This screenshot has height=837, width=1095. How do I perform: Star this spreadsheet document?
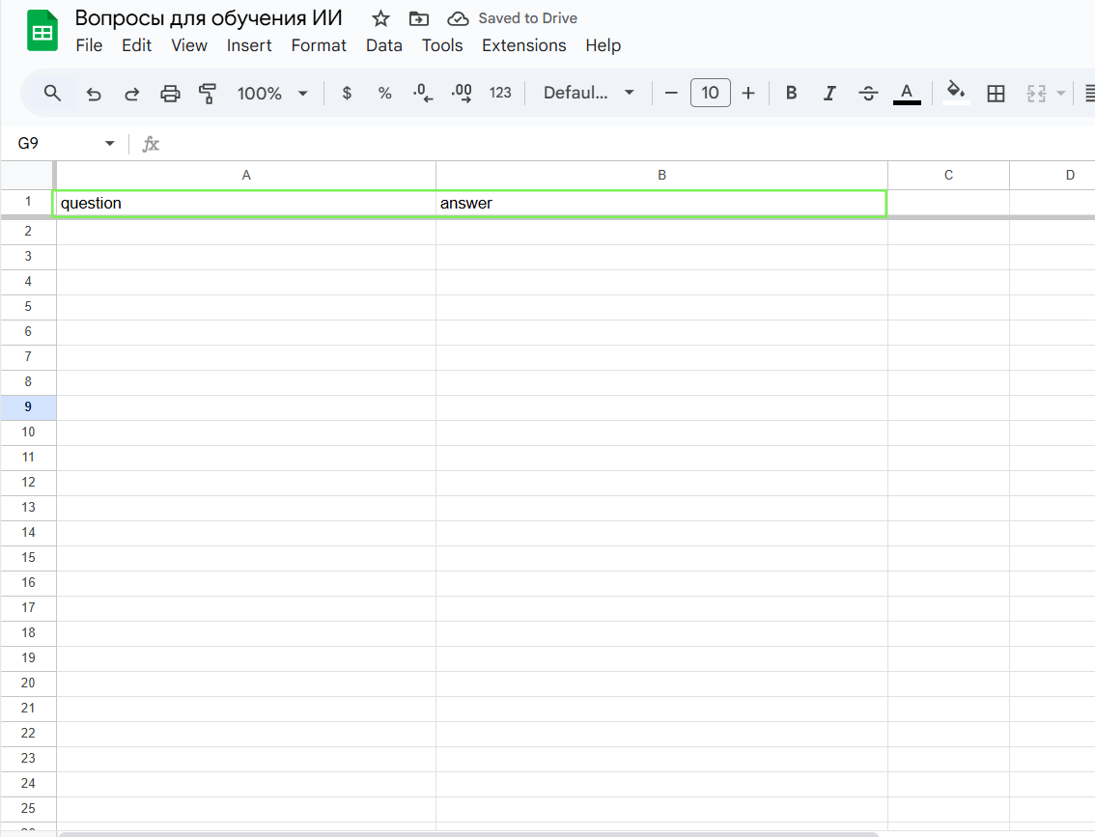pyautogui.click(x=380, y=18)
